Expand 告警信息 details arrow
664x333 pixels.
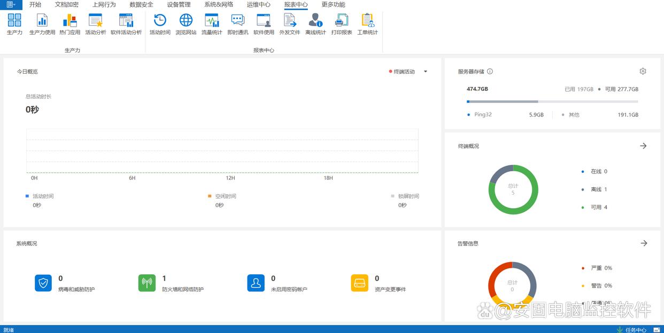click(x=644, y=243)
